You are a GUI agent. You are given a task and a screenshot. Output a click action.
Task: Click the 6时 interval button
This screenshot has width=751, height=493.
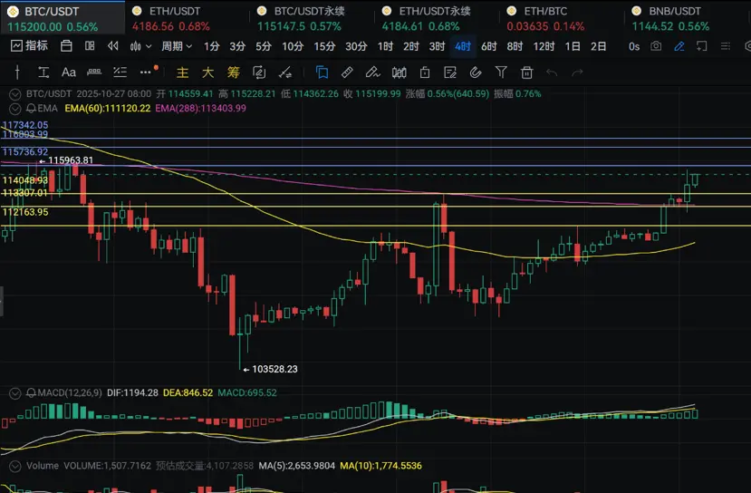(x=488, y=46)
